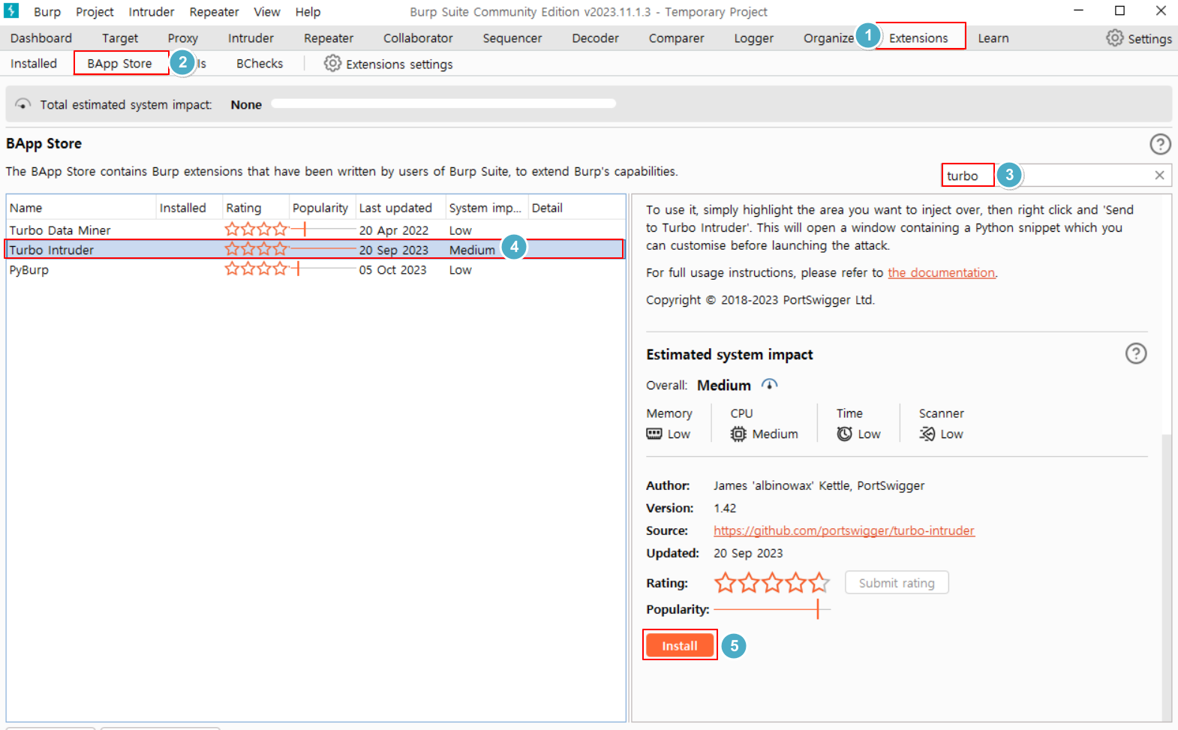Screen dimensions: 1178x730
Task: Click the total system impact gauge icon
Action: [23, 104]
